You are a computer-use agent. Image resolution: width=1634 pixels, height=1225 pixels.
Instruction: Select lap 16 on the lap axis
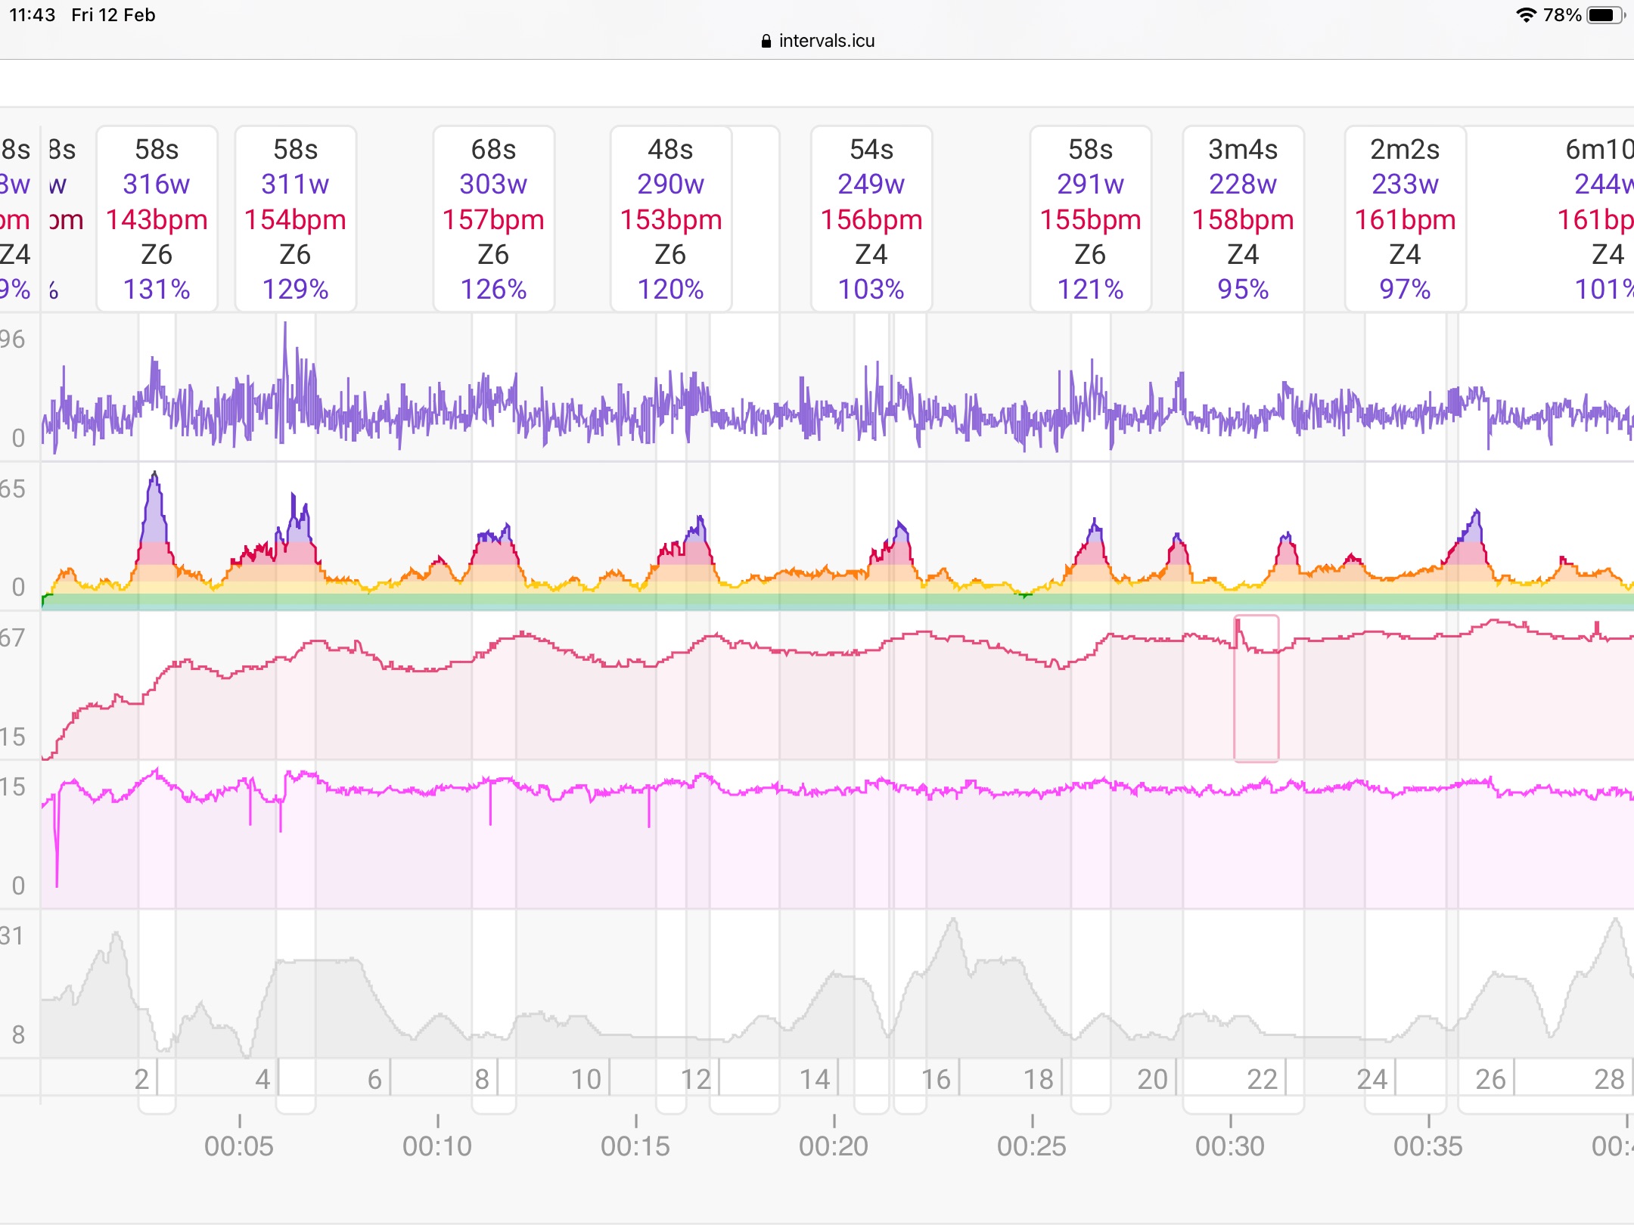click(936, 1079)
